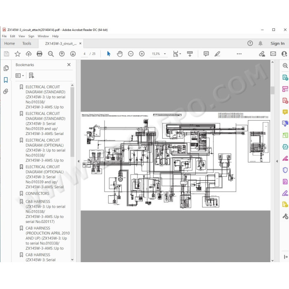Open CAB HARNESS PRODUCTION APRIL 2010 bookmark
Viewport: 289px width, 289px height.
[47, 238]
